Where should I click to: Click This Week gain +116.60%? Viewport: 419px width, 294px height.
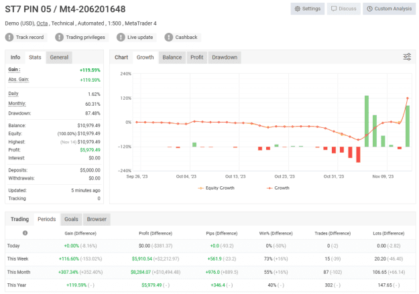pos(69,259)
